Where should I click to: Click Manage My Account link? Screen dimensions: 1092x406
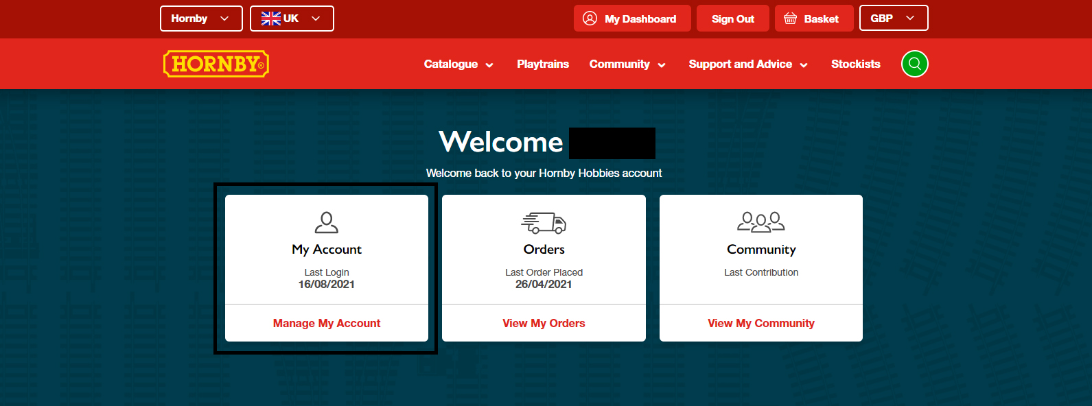327,323
